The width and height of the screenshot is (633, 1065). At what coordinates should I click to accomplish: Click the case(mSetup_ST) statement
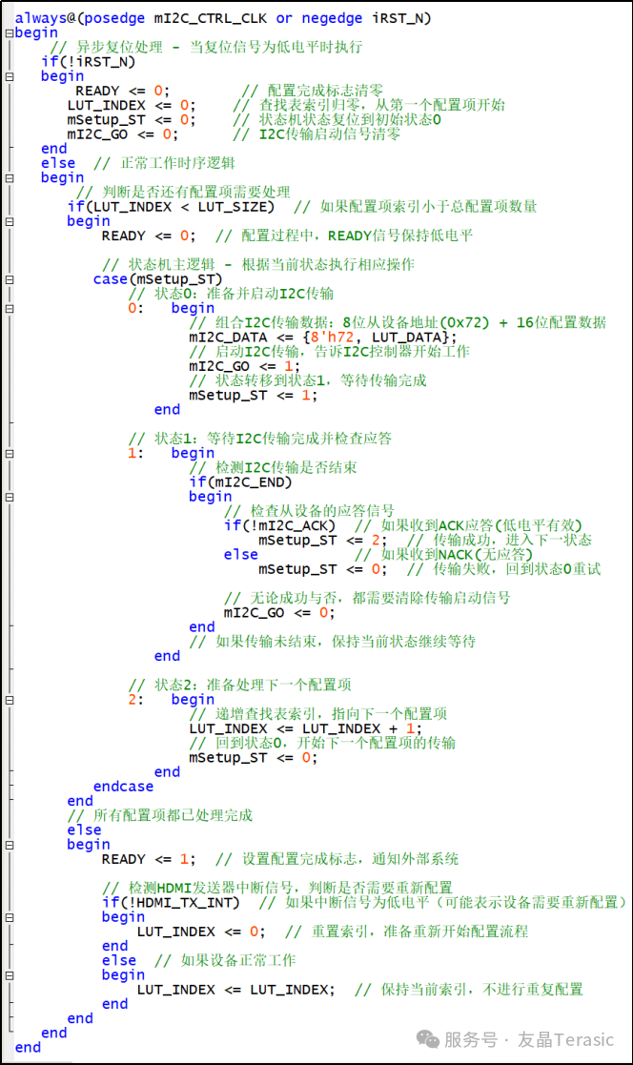tap(157, 279)
